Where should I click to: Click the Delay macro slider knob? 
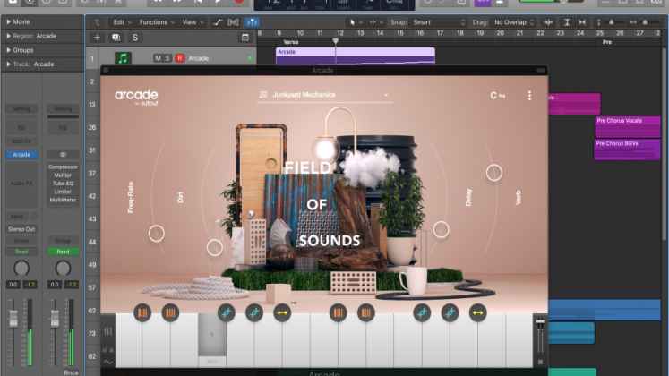pyautogui.click(x=492, y=171)
